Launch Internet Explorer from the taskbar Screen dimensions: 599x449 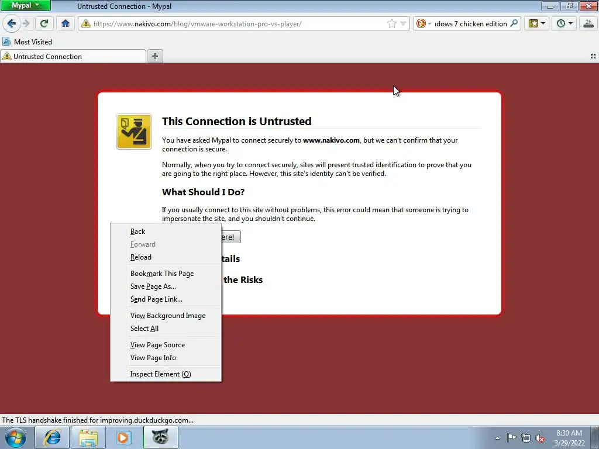tap(52, 437)
